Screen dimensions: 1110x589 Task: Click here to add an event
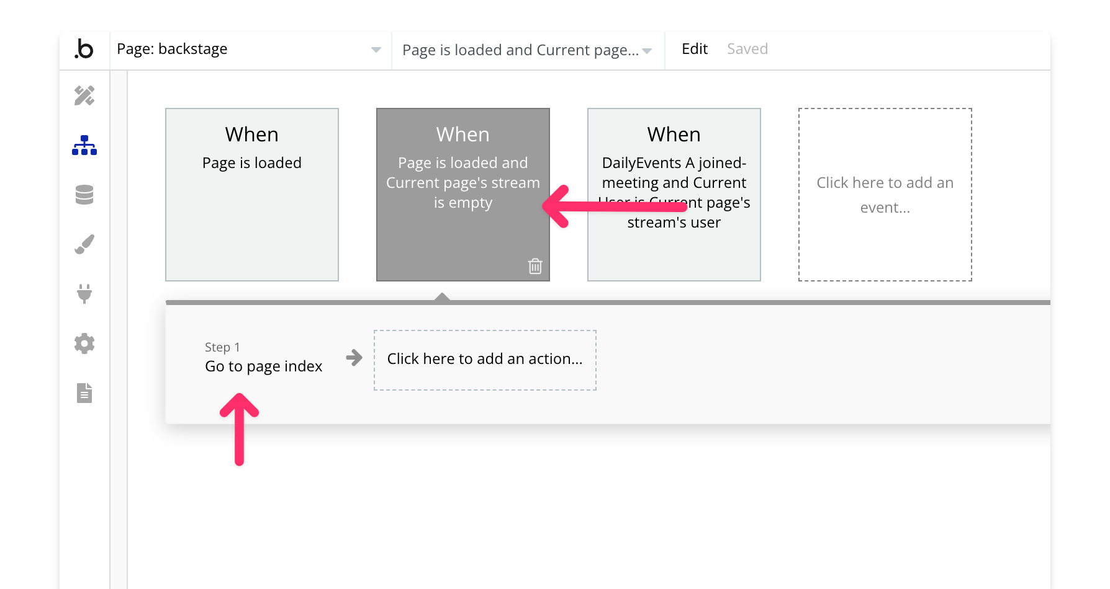[x=885, y=195]
